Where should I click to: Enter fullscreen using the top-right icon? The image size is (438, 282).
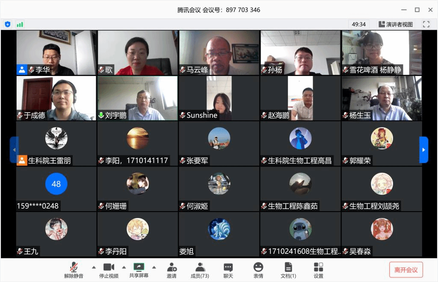point(426,24)
